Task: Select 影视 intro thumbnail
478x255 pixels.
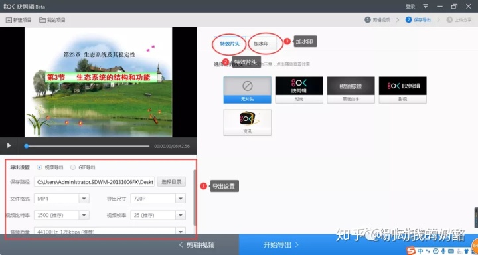Action: click(403, 90)
